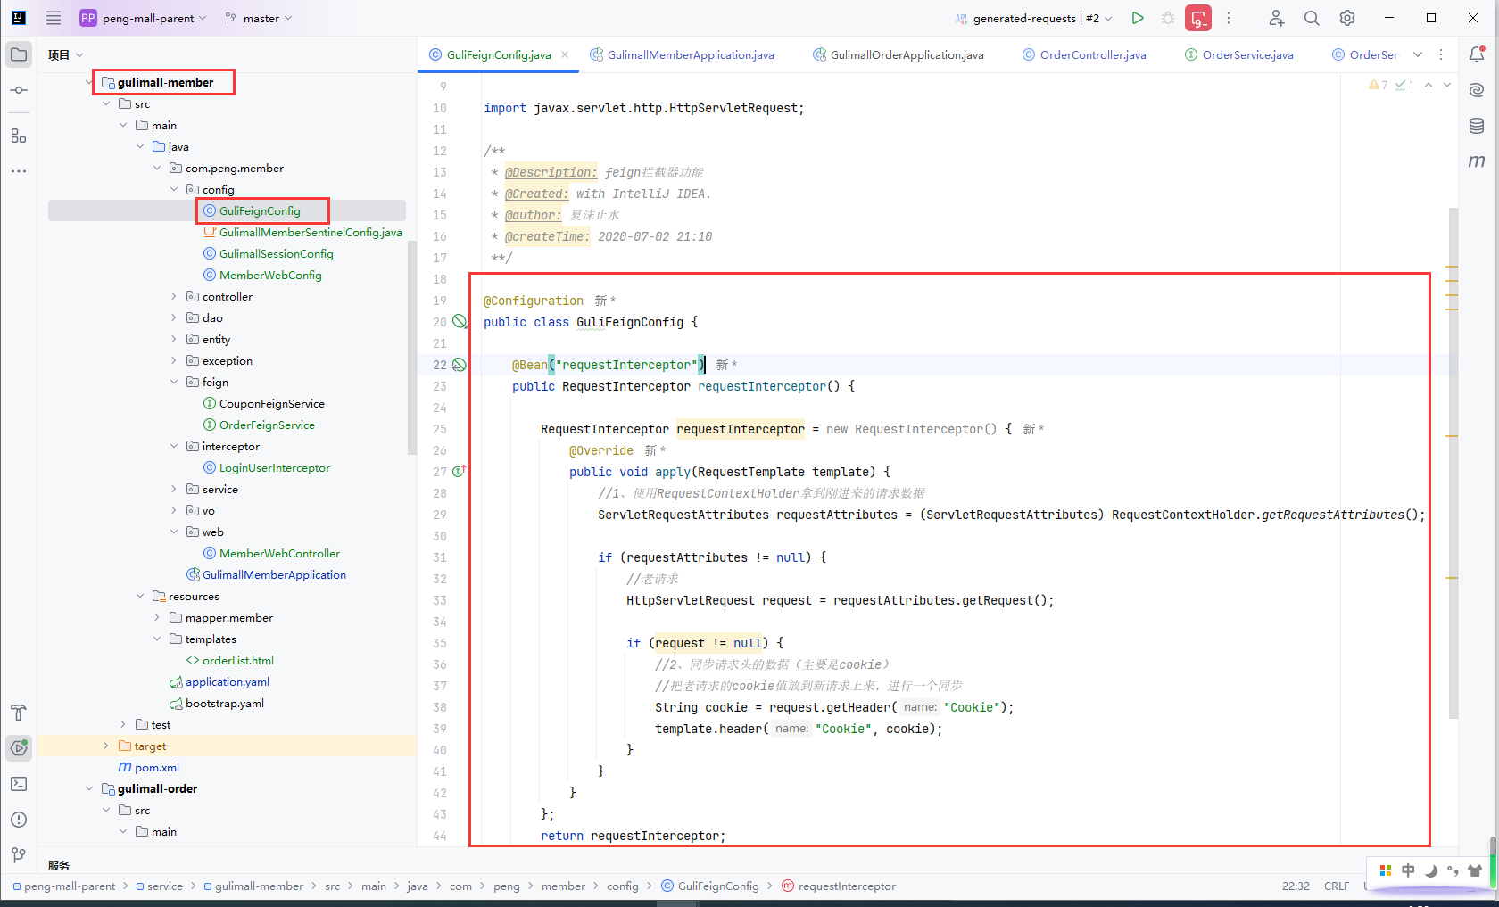Click cursor position 22:32 in status bar
The image size is (1499, 907).
pos(1296,886)
